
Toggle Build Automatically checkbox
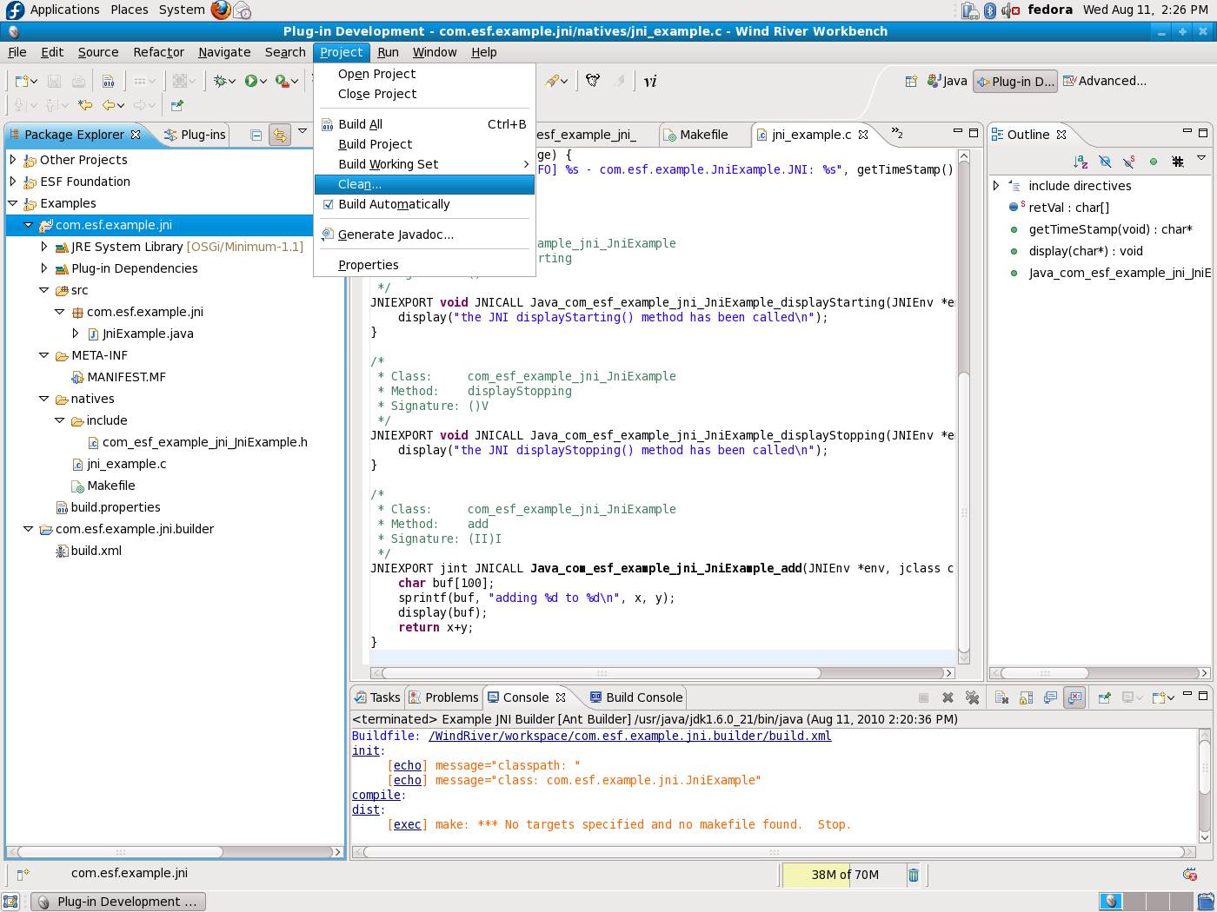coord(328,204)
